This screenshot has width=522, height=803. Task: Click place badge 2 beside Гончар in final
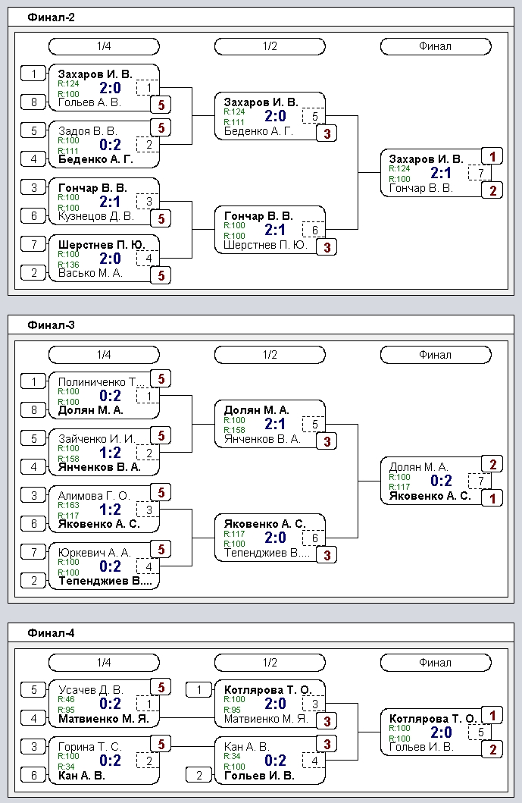pos(492,191)
